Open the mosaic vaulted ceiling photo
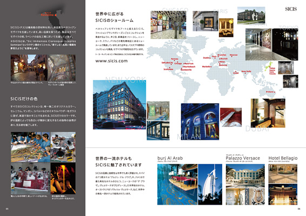This screenshot has height=216, width=306. coord(62,67)
